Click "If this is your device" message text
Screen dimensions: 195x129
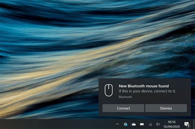pyautogui.click(x=147, y=91)
